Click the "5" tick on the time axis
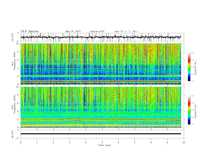Screen dimensions: 207x160 tap(102, 142)
